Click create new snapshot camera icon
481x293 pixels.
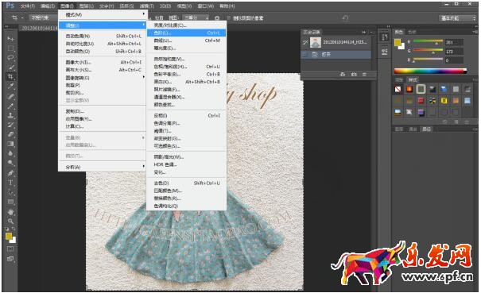pyautogui.click(x=354, y=75)
